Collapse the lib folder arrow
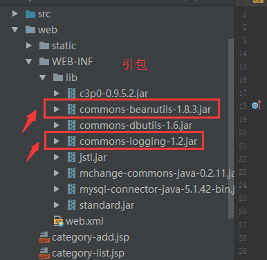 43,78
